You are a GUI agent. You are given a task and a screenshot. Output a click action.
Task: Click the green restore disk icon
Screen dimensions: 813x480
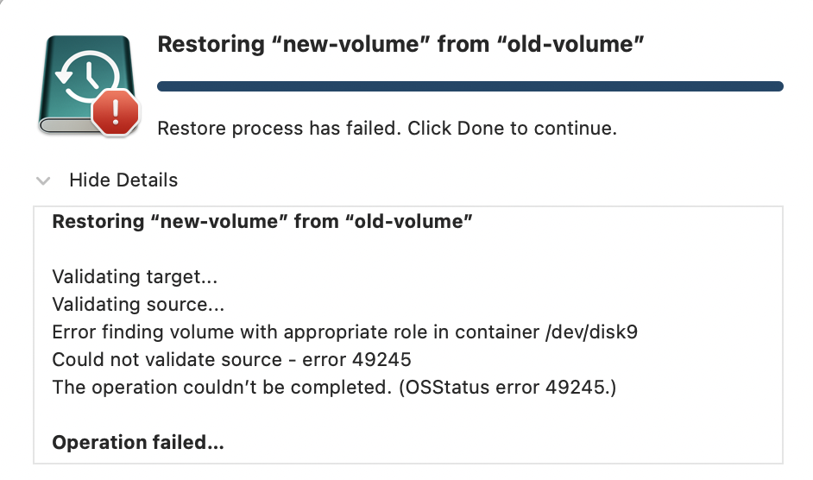(88, 85)
